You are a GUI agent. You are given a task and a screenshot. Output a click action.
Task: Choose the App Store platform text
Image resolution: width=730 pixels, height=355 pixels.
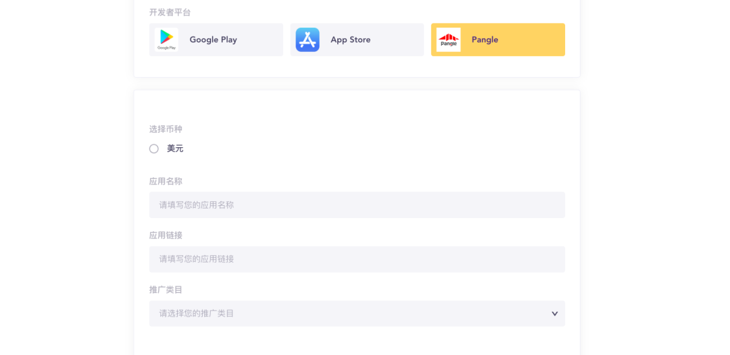tap(350, 40)
